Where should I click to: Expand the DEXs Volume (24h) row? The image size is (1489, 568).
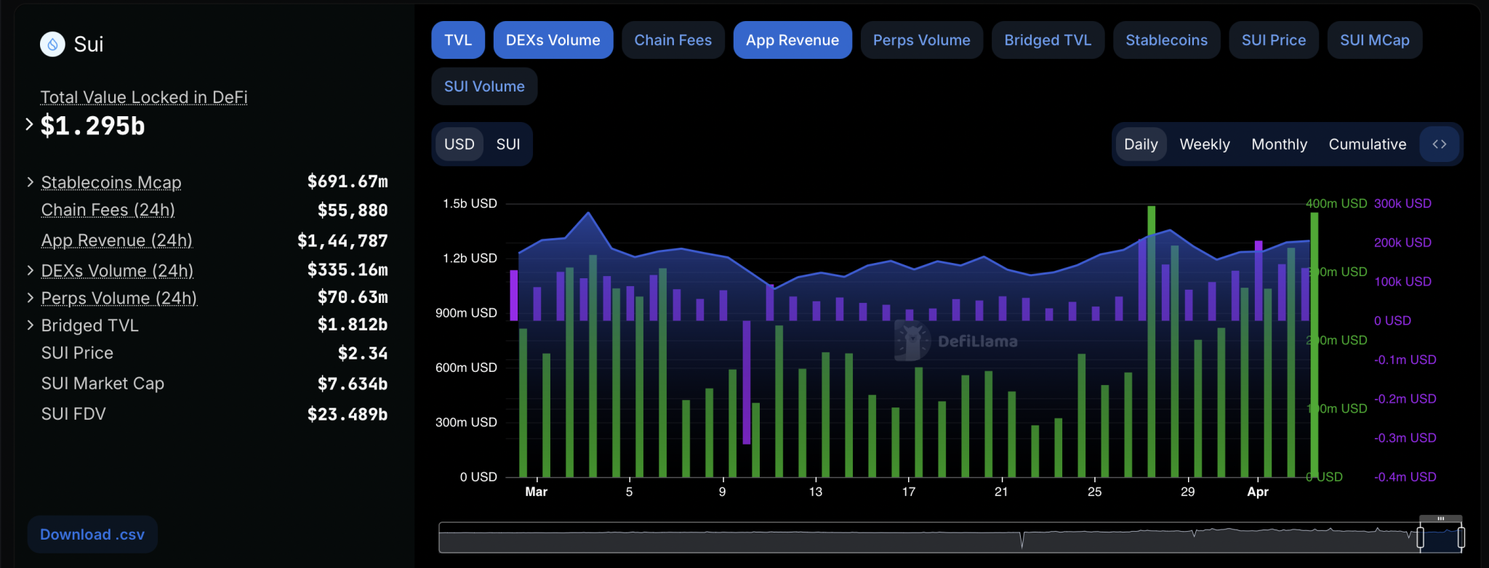coord(30,271)
